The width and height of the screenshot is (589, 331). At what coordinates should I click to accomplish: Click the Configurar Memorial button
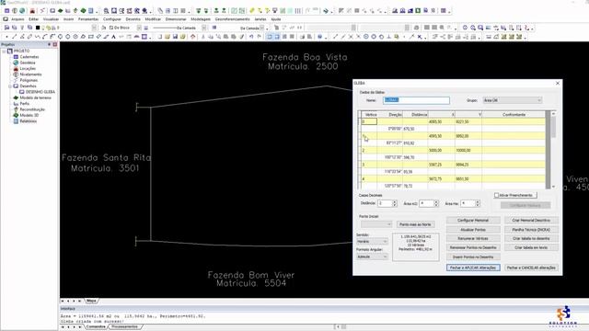473,221
